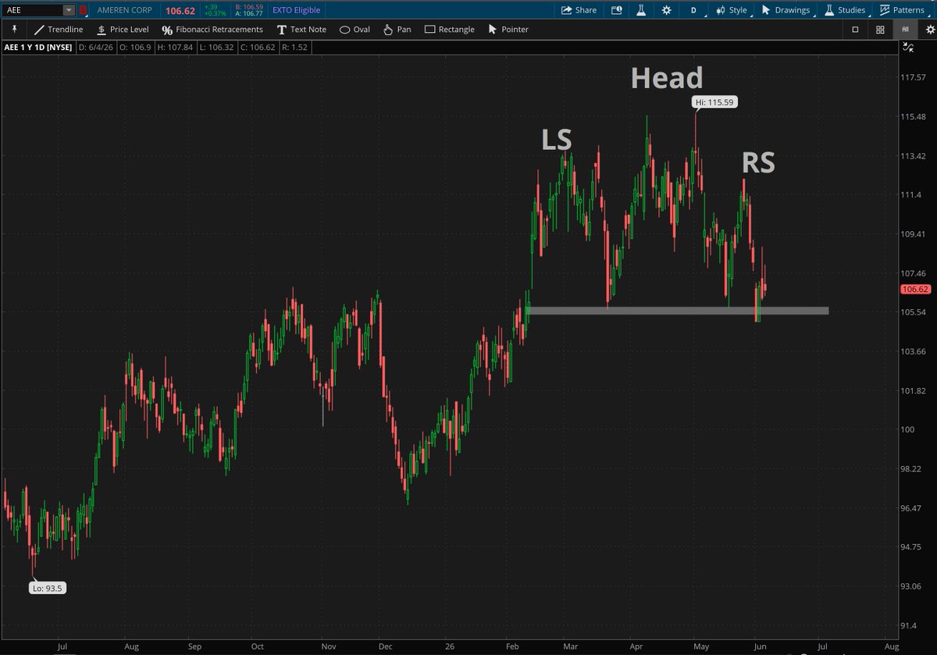Switch to single chart cell view icon
The width and height of the screenshot is (937, 655).
pos(855,29)
